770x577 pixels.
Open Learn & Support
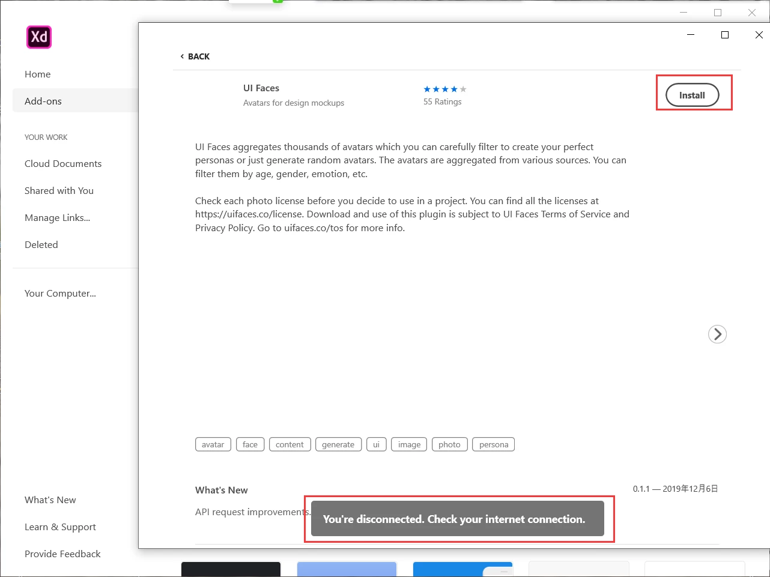pyautogui.click(x=60, y=527)
